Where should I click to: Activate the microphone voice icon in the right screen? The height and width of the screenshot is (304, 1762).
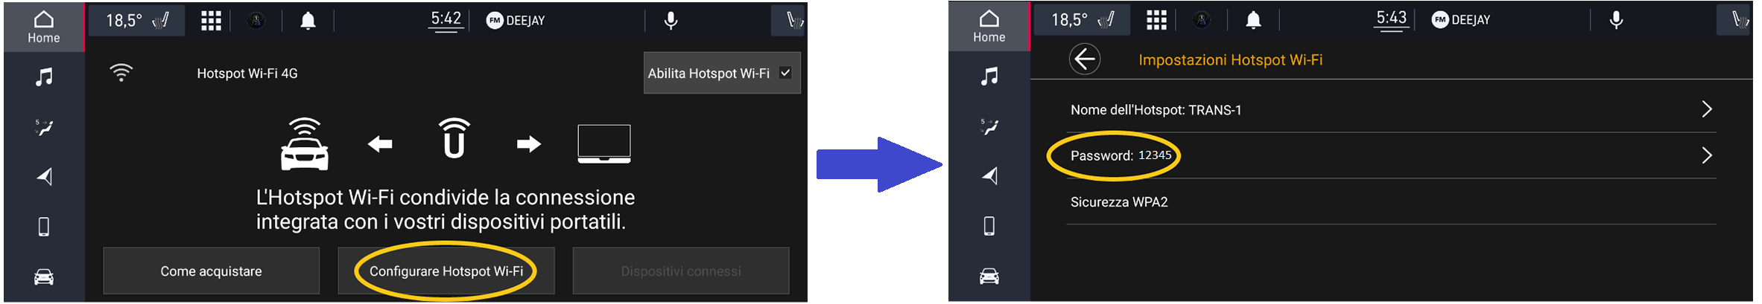pyautogui.click(x=1615, y=20)
